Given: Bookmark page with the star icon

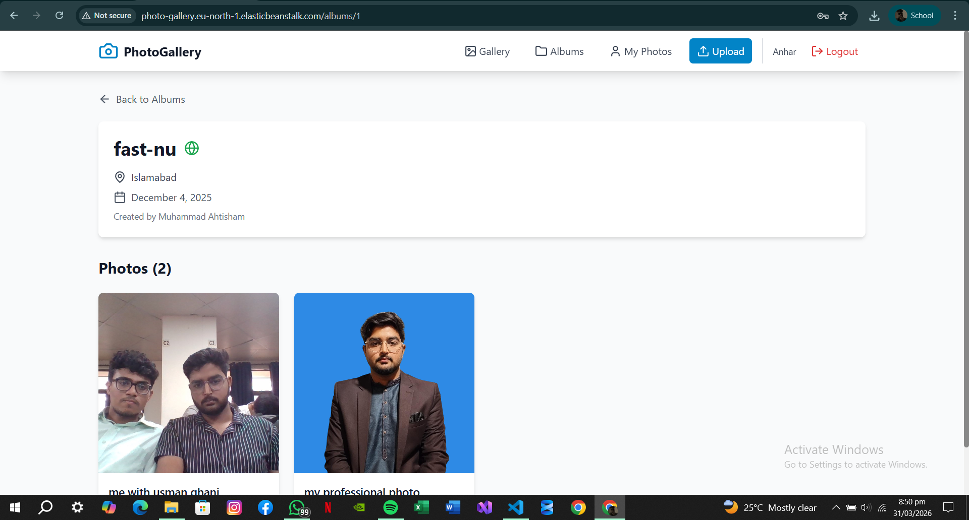Looking at the screenshot, I should [843, 16].
